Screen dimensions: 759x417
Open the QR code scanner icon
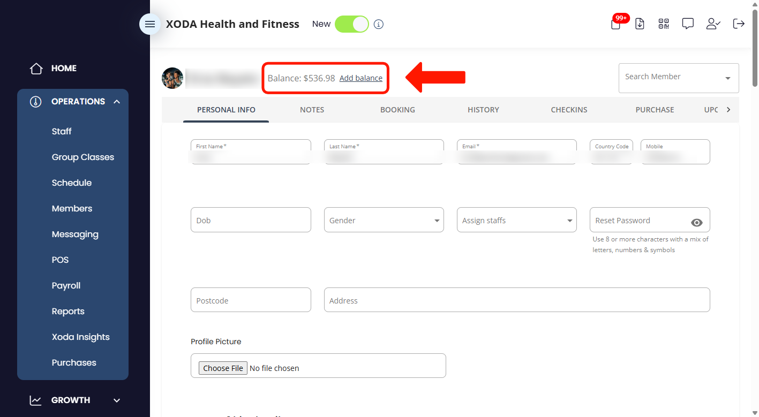(x=664, y=24)
